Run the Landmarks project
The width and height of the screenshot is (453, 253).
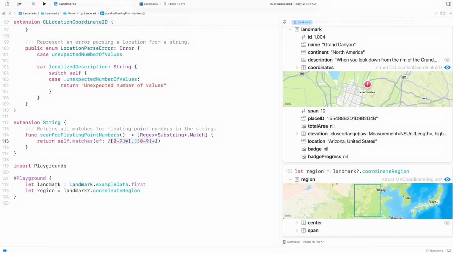(44, 4)
